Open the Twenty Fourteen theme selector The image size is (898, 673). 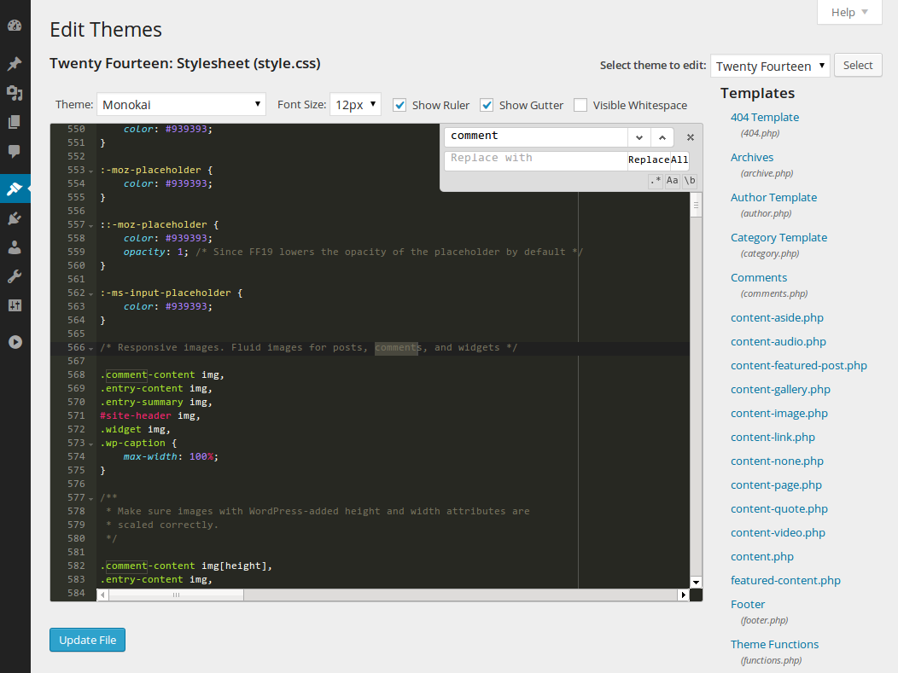pos(770,66)
